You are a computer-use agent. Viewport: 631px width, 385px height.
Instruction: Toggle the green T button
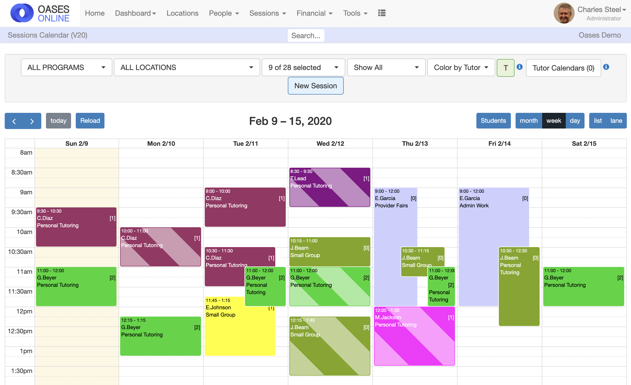505,68
